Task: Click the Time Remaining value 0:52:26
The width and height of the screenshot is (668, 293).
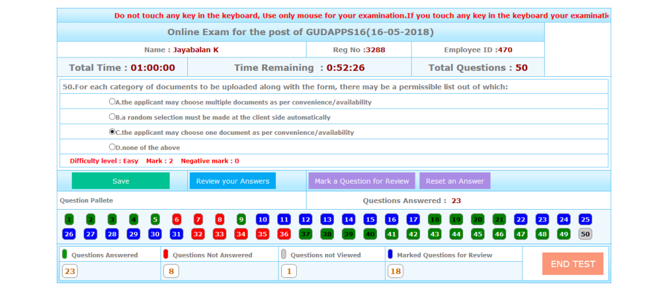Action: (x=346, y=68)
